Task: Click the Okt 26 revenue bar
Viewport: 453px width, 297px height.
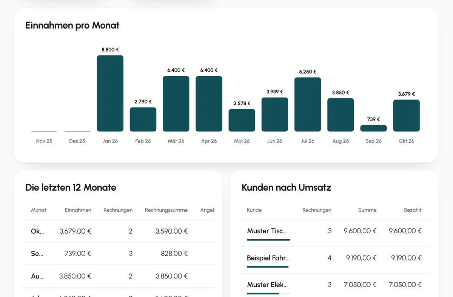Action: pos(406,116)
